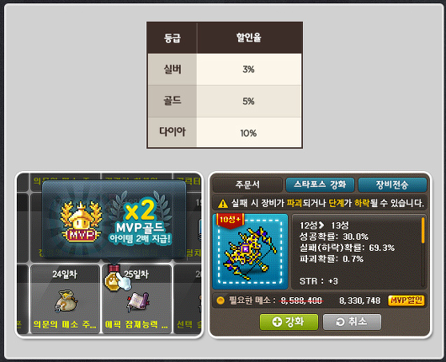Click the bow equipment item in the enhancement slot
The width and height of the screenshot is (446, 362).
click(x=250, y=253)
